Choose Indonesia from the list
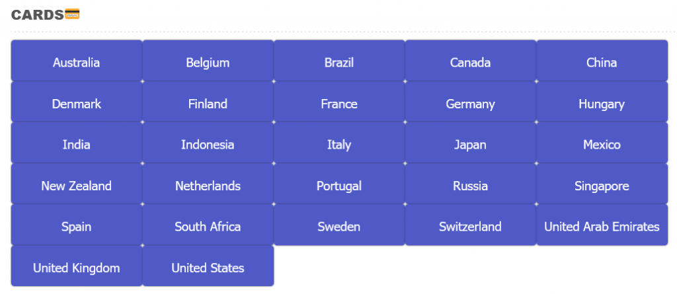677x294 pixels. (x=208, y=145)
